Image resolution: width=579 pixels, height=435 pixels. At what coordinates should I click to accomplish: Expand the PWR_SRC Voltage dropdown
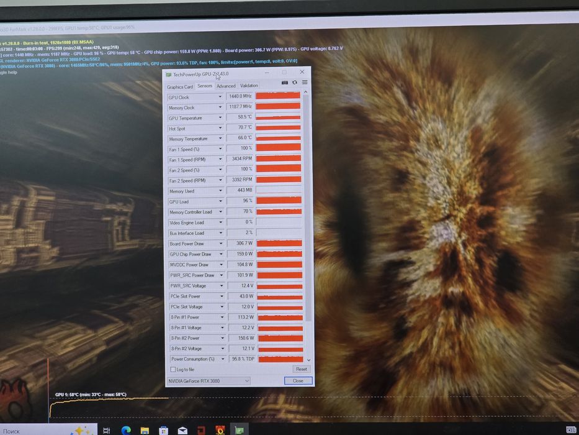coord(222,286)
